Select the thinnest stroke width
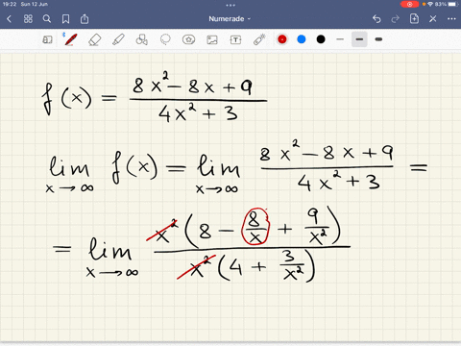The image size is (461, 346). (340, 39)
